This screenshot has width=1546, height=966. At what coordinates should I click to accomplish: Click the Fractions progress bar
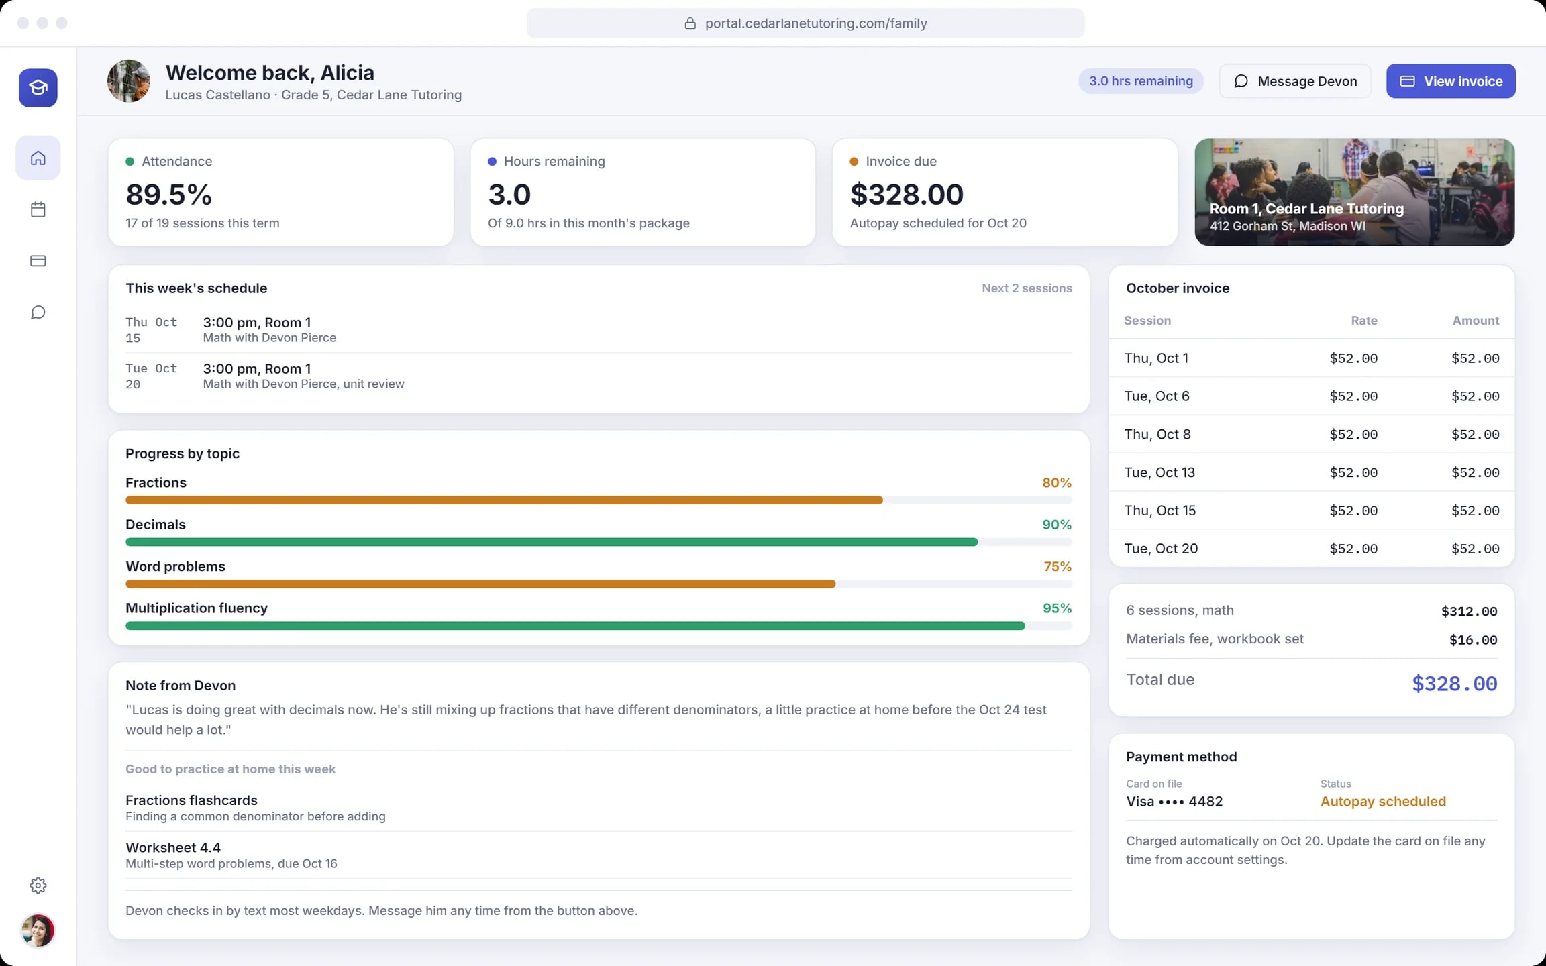(599, 500)
